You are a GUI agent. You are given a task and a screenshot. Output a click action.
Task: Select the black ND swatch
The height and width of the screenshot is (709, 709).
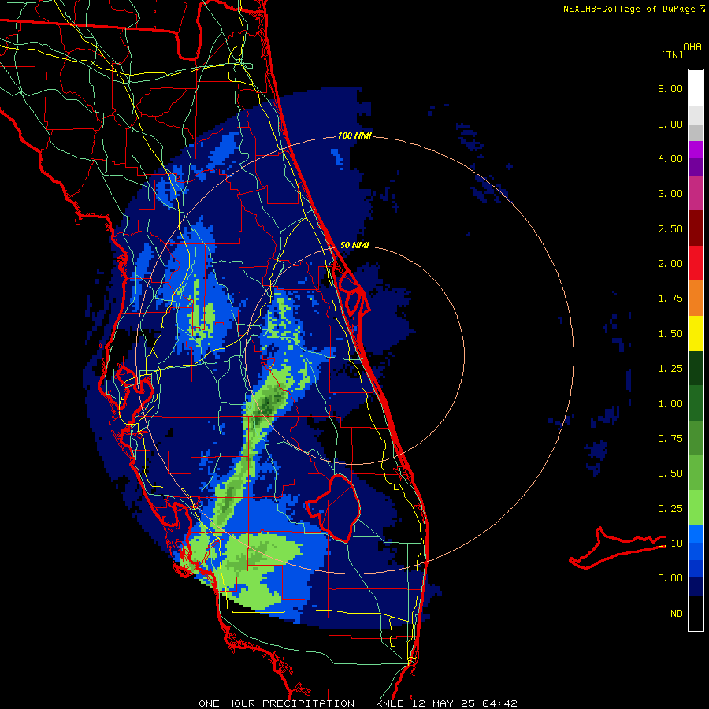pyautogui.click(x=696, y=613)
